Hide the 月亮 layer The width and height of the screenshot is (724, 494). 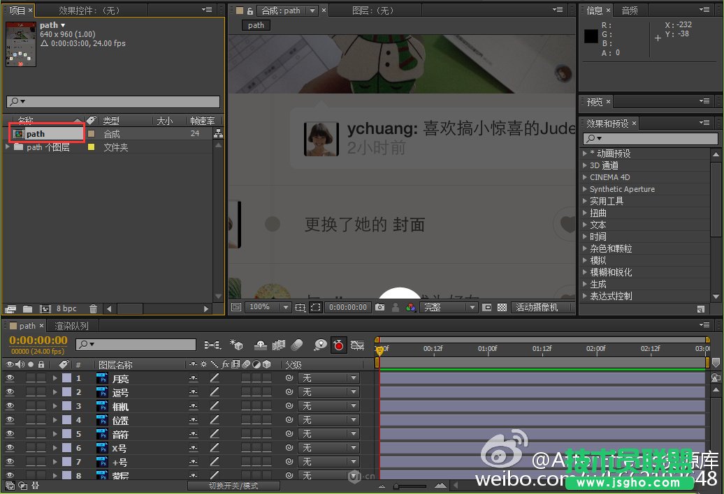tap(9, 377)
